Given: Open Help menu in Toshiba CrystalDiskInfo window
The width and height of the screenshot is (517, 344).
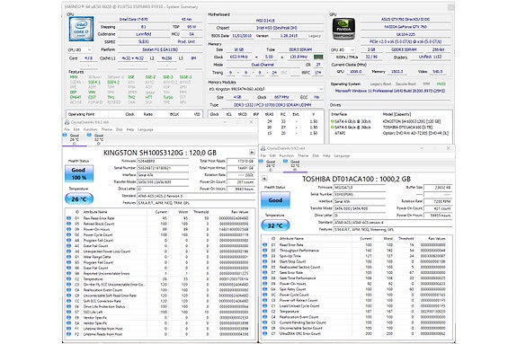Looking at the screenshot, I should 326,155.
